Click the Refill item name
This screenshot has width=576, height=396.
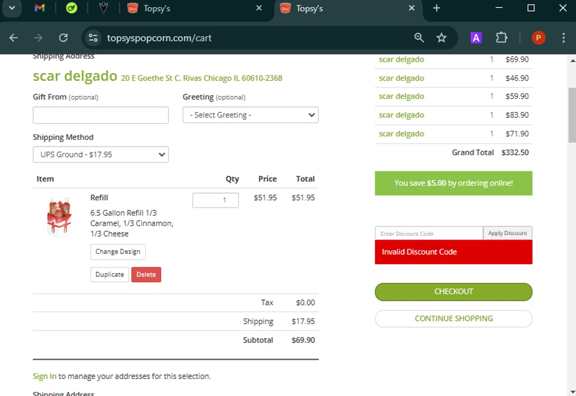click(x=99, y=198)
